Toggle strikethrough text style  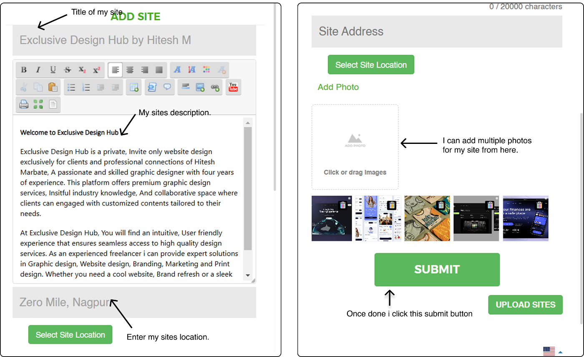[67, 70]
